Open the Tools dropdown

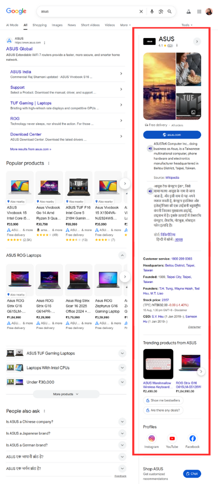tap(187, 25)
